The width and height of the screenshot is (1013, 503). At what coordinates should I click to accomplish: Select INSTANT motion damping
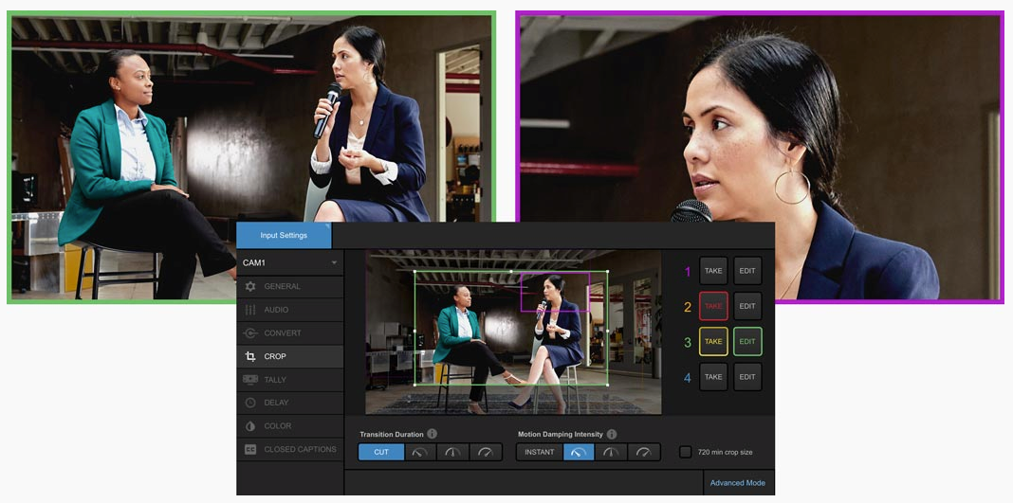click(x=540, y=452)
